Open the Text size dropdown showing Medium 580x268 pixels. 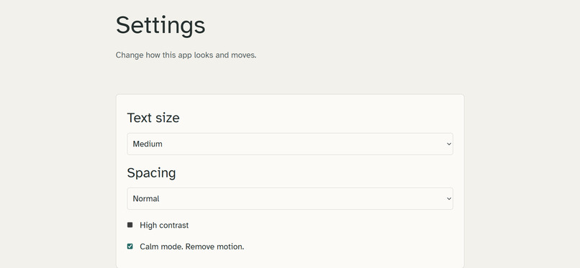[290, 144]
